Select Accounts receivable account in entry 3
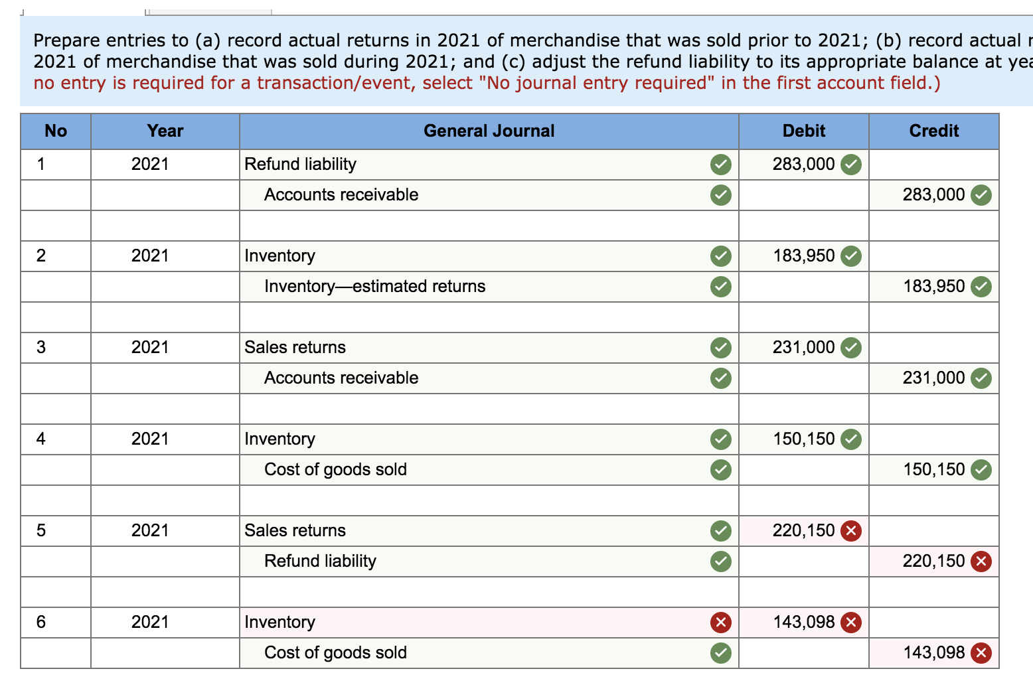This screenshot has height=673, width=1033. click(489, 378)
